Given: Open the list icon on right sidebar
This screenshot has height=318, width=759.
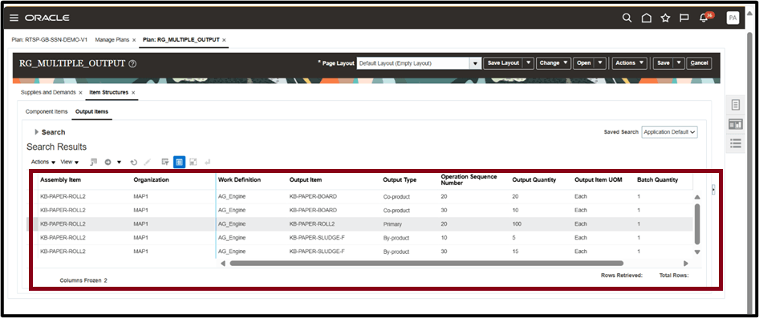Looking at the screenshot, I should (x=735, y=143).
